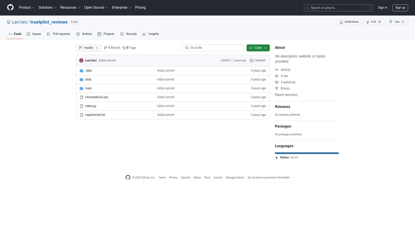Open the main folder
415x233 pixels.
89,88
